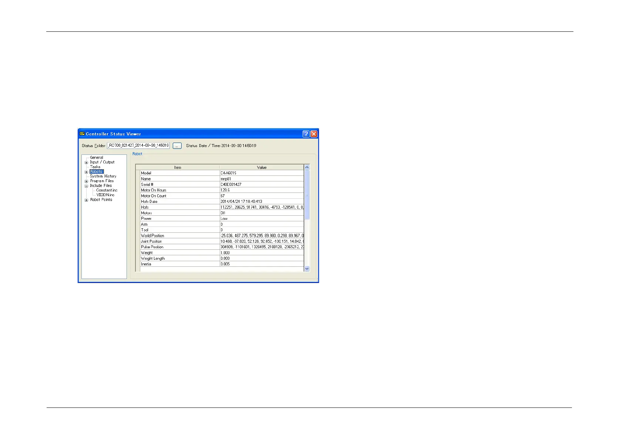Select the Serial # row label
The height and width of the screenshot is (440, 623).
pyautogui.click(x=147, y=184)
